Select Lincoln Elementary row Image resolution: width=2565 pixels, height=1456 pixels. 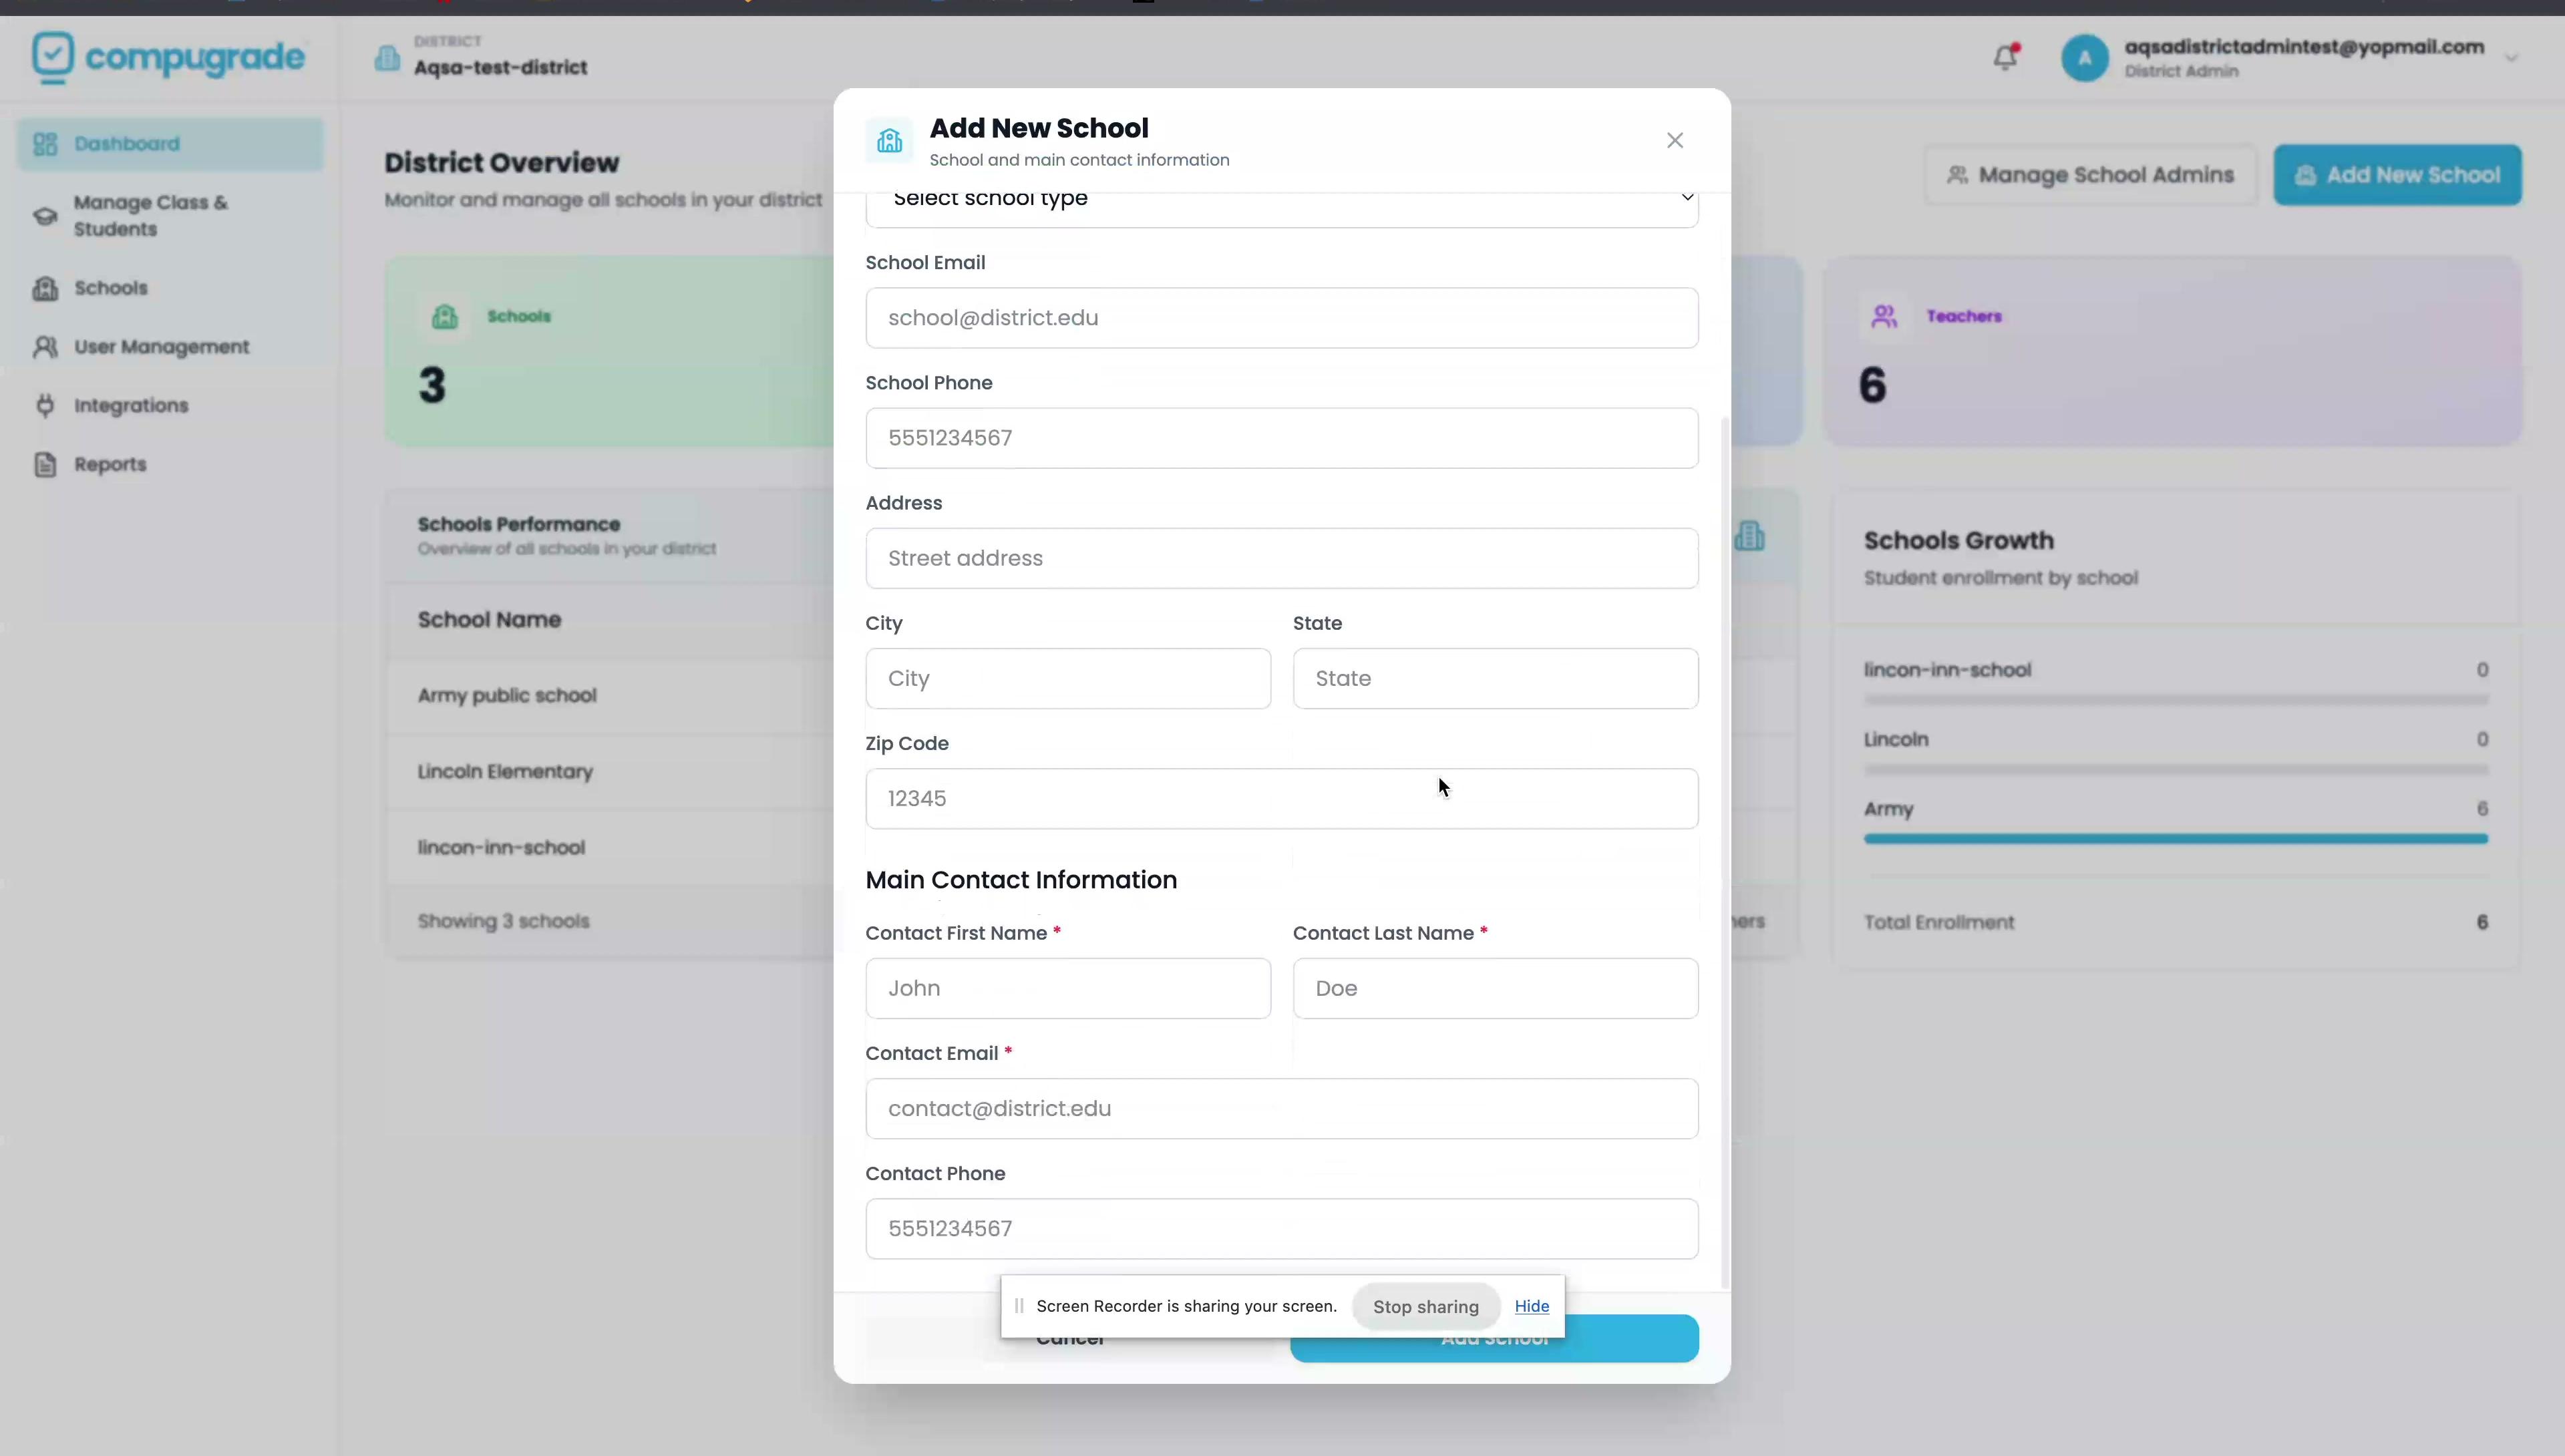click(x=611, y=772)
